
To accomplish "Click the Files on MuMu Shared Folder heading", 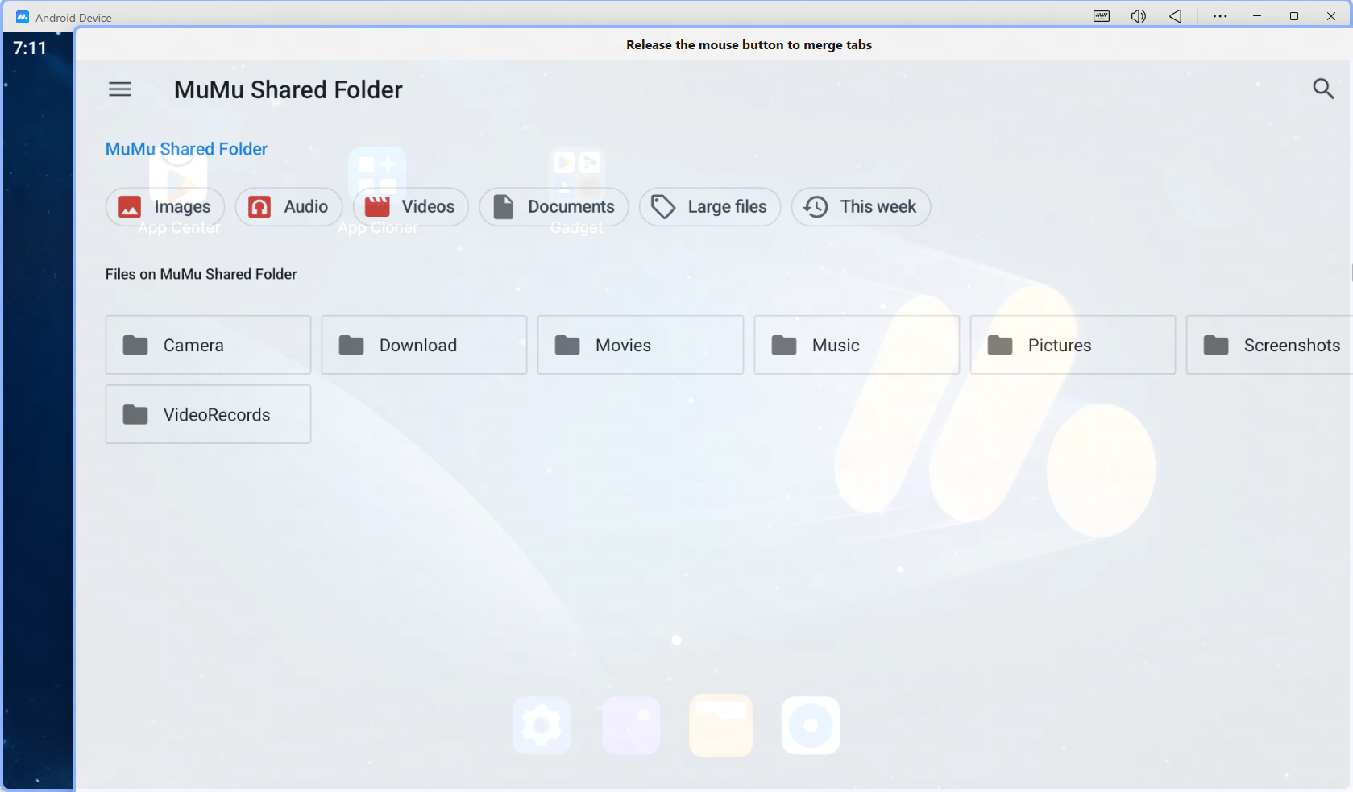I will (x=201, y=274).
